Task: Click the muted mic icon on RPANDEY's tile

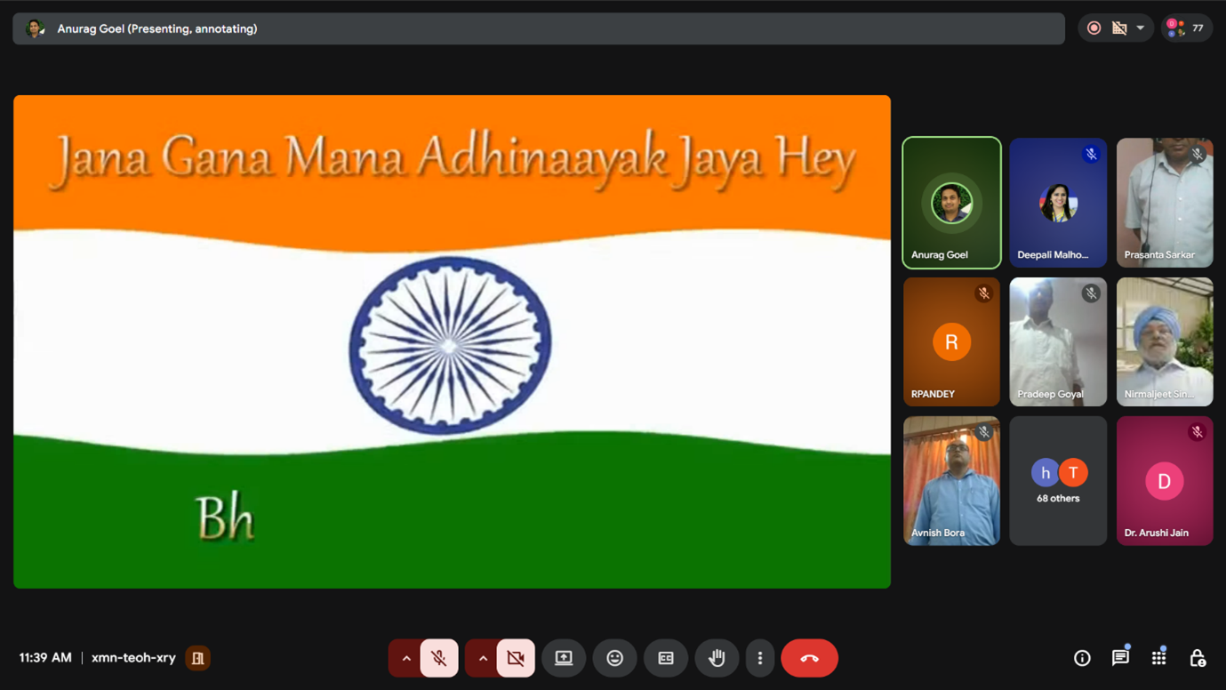Action: click(x=983, y=293)
